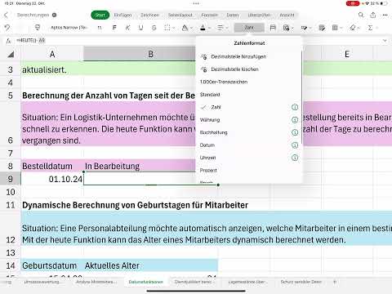Screen dimensions: 392x294
Task: Open the Aptos Narrow font dropdown
Action: (69, 28)
